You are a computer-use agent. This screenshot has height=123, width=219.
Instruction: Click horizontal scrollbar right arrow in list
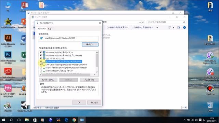(x=94, y=75)
